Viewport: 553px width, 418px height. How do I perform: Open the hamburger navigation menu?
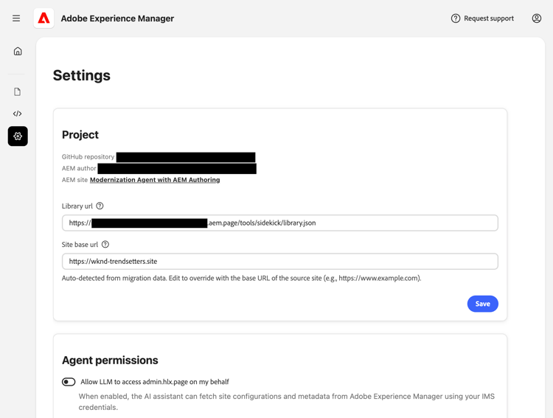tap(16, 18)
